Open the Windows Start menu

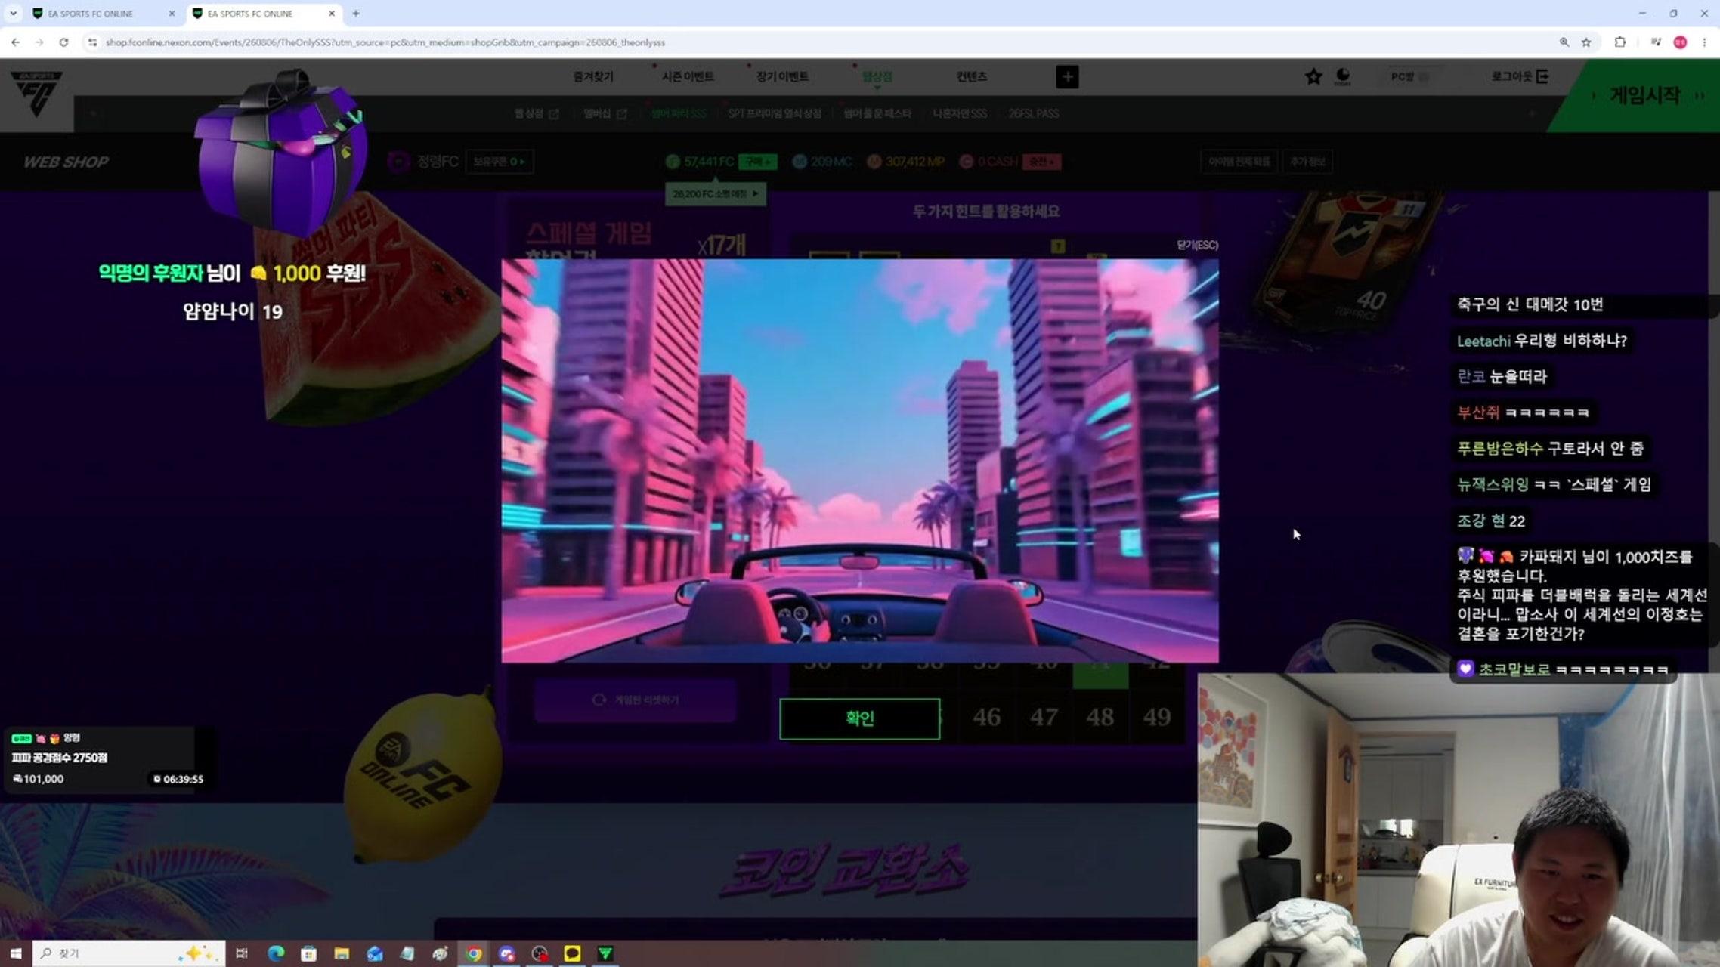(16, 953)
